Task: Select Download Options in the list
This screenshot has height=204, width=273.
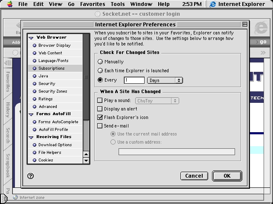Action: pyautogui.click(x=55, y=145)
